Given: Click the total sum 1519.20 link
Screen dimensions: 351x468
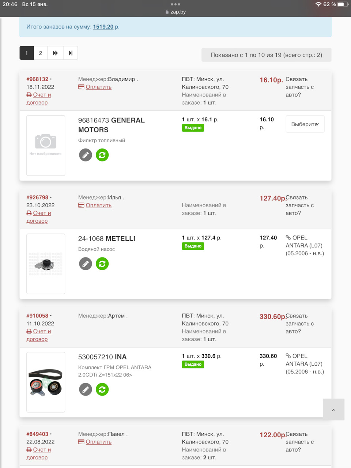Looking at the screenshot, I should (103, 27).
